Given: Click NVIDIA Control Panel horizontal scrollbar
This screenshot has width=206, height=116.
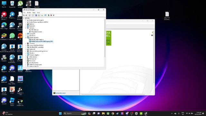Looking at the screenshot, I should click(x=113, y=94).
